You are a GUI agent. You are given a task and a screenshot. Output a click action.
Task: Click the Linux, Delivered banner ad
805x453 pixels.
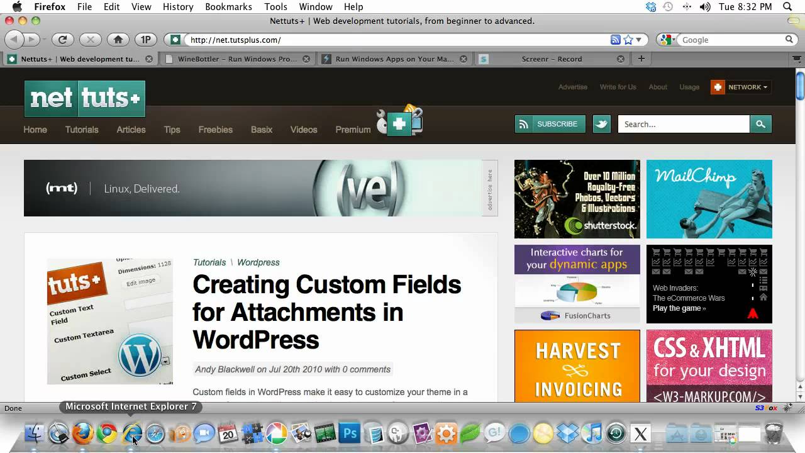click(253, 188)
